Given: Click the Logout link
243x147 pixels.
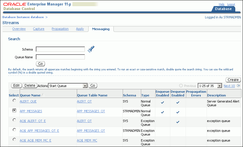Looking at the screenshot, I should [231, 4].
